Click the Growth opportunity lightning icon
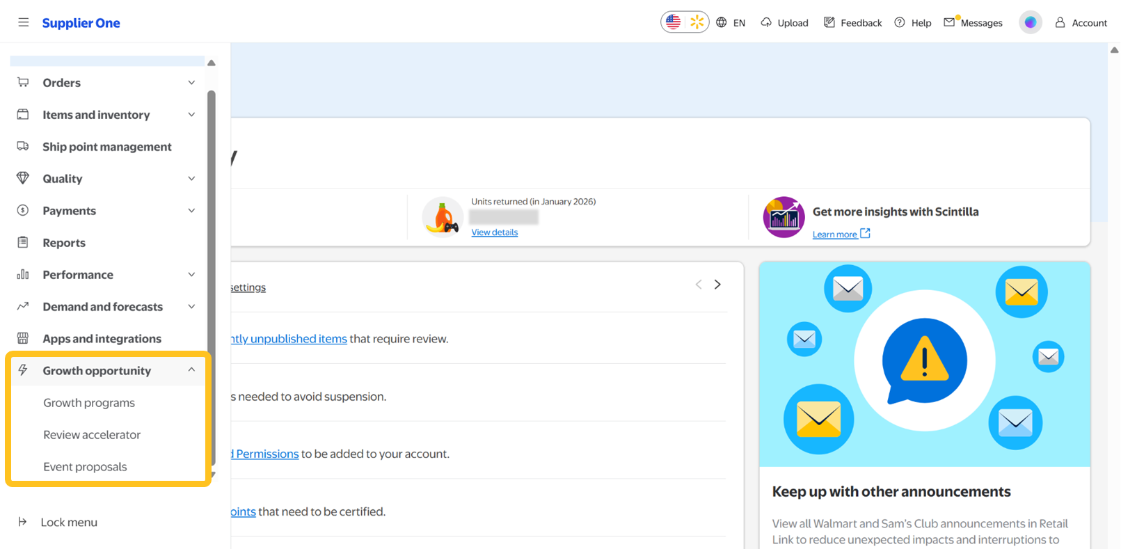1121x549 pixels. [23, 370]
